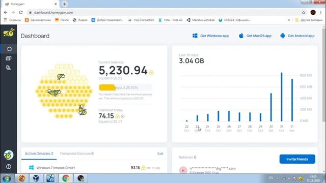This screenshot has height=183, width=326.
Task: Open the Магазин активов bookmark
Action: coord(201,20)
